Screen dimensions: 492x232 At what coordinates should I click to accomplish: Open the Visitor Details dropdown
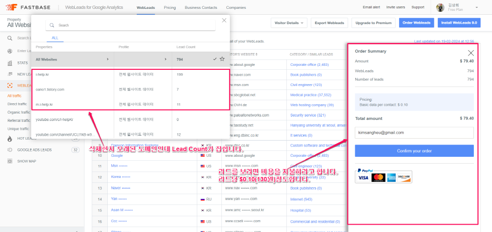click(289, 23)
